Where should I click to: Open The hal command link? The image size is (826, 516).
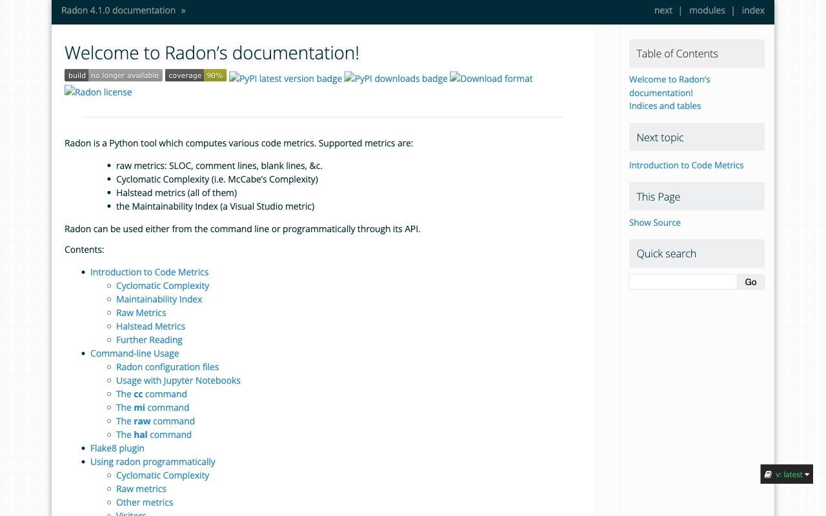(154, 435)
